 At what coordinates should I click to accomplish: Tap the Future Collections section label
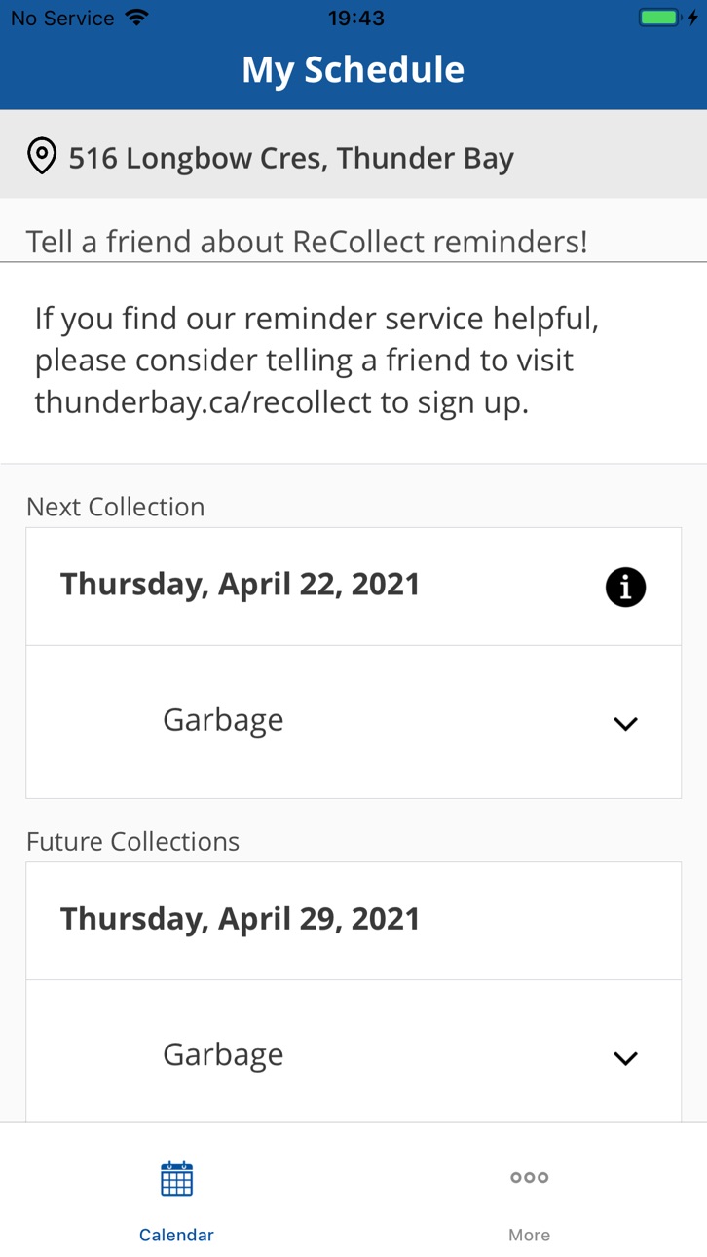(133, 841)
